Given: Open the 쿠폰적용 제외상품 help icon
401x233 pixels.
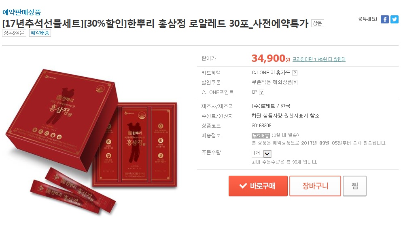Looking at the screenshot, I should coord(295,83).
